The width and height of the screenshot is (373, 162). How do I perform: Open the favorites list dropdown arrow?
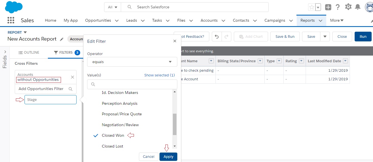[318, 7]
